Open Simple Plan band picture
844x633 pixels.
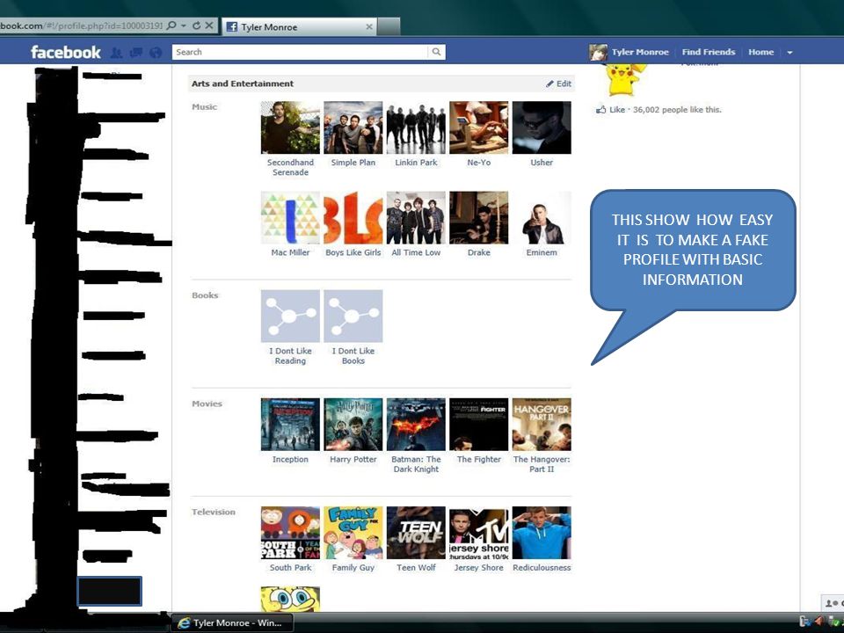(x=353, y=127)
